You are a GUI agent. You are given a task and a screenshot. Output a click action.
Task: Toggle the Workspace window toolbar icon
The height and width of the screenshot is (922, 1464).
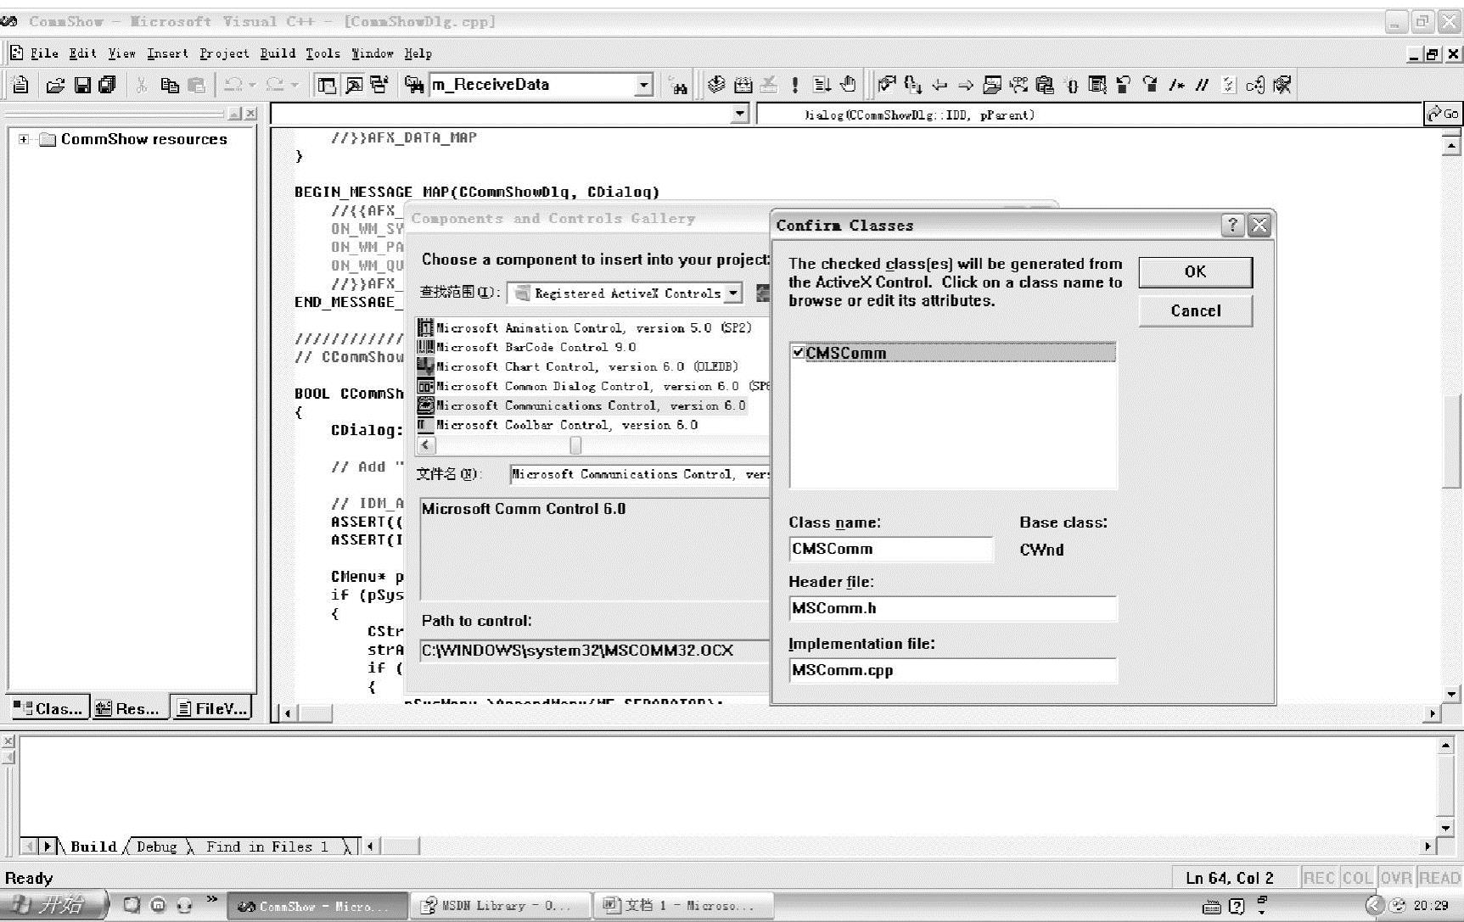pyautogui.click(x=327, y=85)
